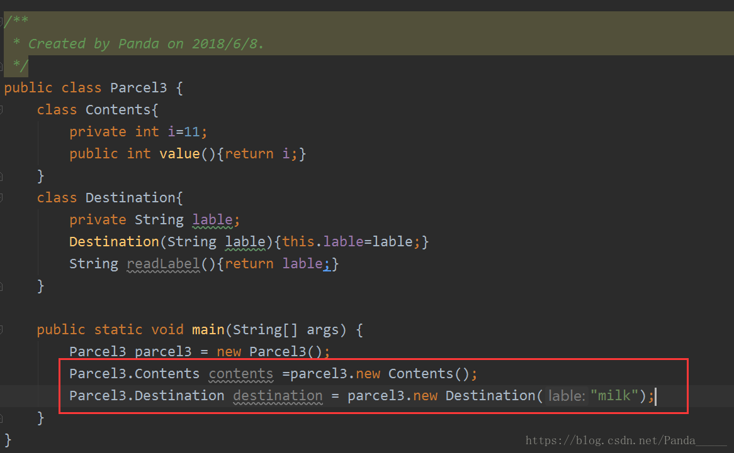Viewport: 734px width, 453px height.
Task: Click the static keyword in main declaration
Action: (x=118, y=330)
